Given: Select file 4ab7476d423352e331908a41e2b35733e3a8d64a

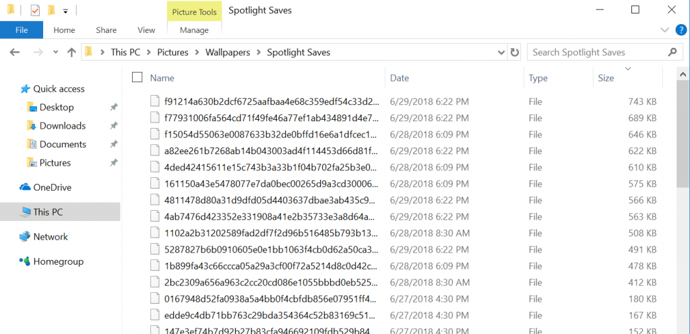Looking at the screenshot, I should coord(271,216).
